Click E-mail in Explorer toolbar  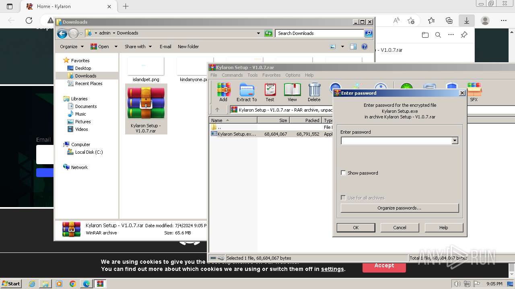pos(165,47)
